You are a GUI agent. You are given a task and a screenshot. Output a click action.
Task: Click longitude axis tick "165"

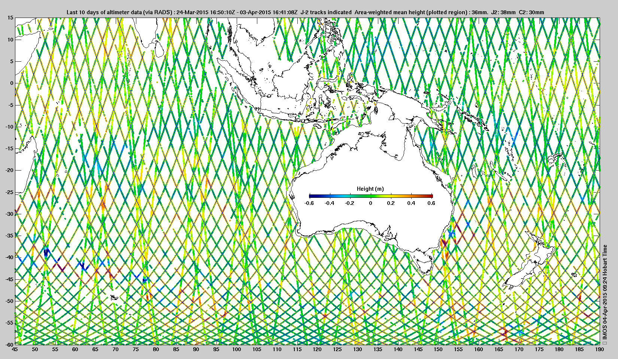coord(499,349)
